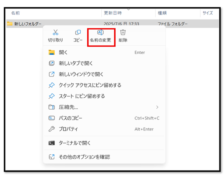Sort by the 名前 column header
This screenshot has width=224, height=176.
(x=16, y=13)
